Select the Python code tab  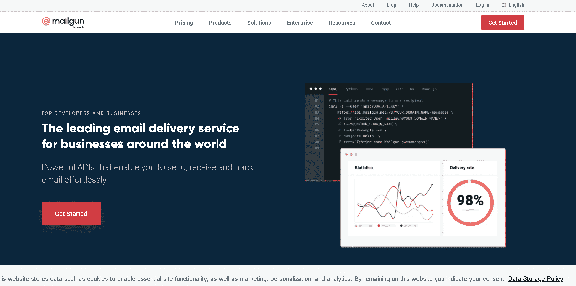click(351, 89)
